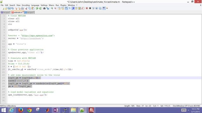
Task: Open the View menu
Action: point(18,5)
